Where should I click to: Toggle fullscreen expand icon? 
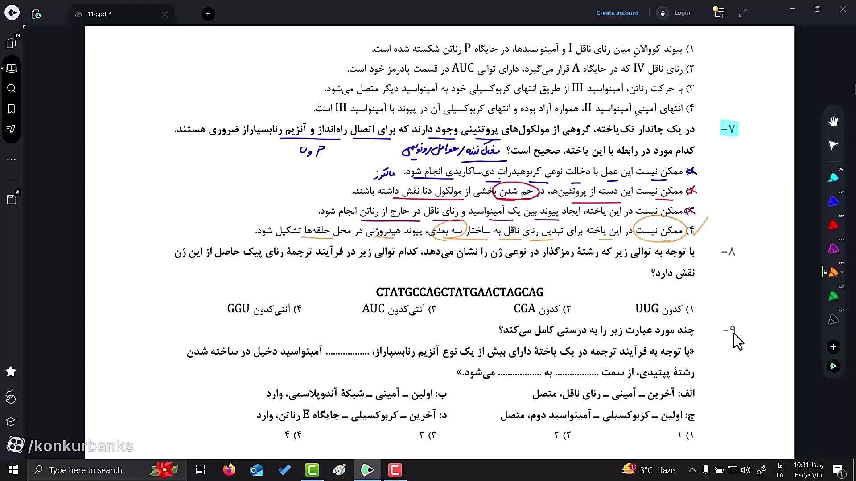743,13
